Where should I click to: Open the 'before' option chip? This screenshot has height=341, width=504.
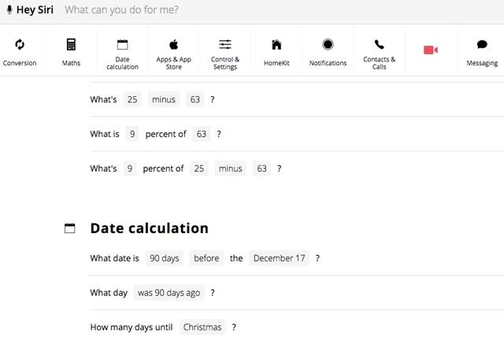tap(207, 258)
